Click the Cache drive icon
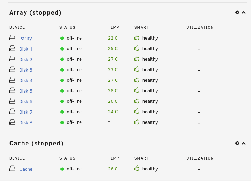The height and width of the screenshot is (181, 251). [x=12, y=169]
